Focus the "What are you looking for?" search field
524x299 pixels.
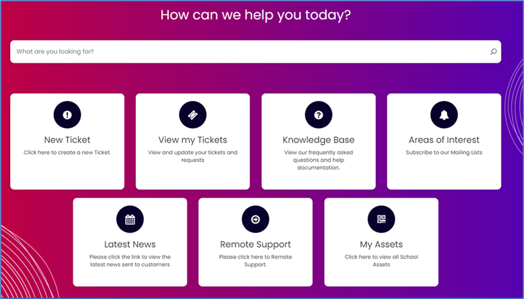(247, 52)
